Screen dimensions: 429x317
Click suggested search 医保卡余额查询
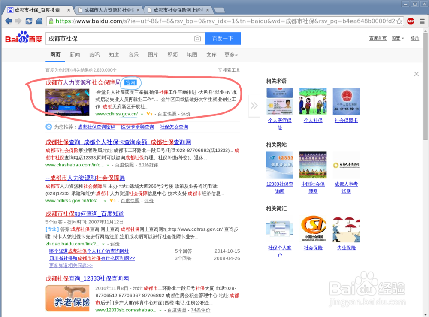(137, 127)
